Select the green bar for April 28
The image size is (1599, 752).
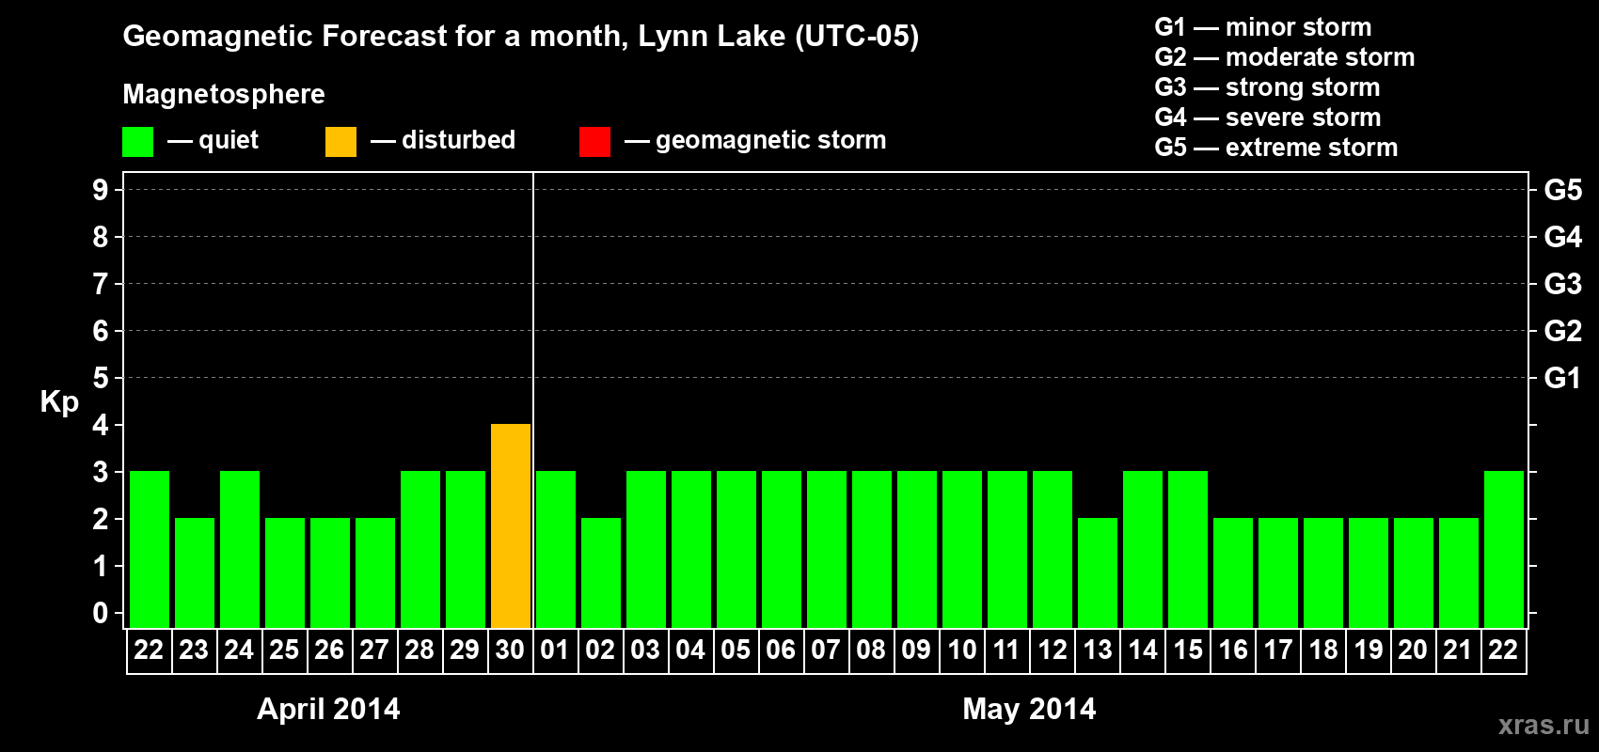pyautogui.click(x=420, y=549)
